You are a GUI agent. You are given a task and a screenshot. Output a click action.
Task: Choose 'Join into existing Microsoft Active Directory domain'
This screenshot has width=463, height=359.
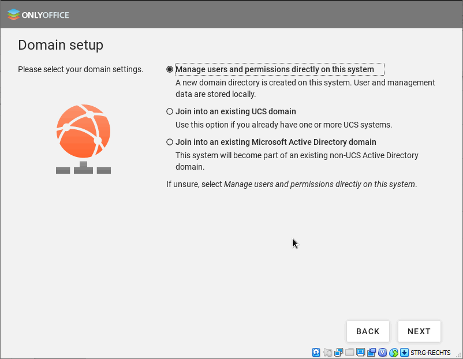click(170, 142)
